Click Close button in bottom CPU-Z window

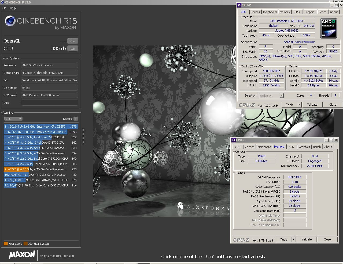327,240
